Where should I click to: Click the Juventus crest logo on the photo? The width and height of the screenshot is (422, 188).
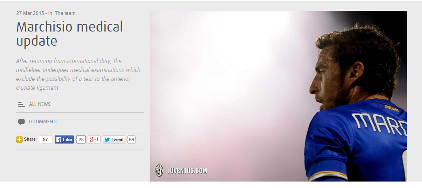(x=159, y=171)
